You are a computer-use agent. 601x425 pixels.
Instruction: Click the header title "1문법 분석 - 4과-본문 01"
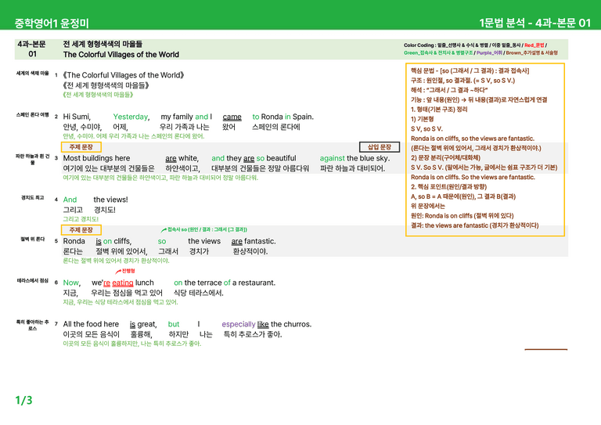535,23
